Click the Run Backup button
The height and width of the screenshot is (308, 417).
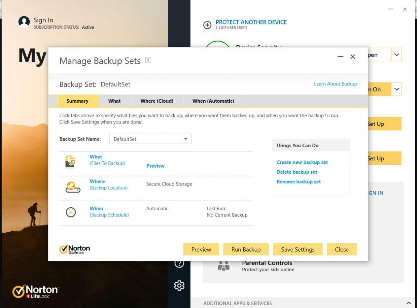[x=246, y=249]
